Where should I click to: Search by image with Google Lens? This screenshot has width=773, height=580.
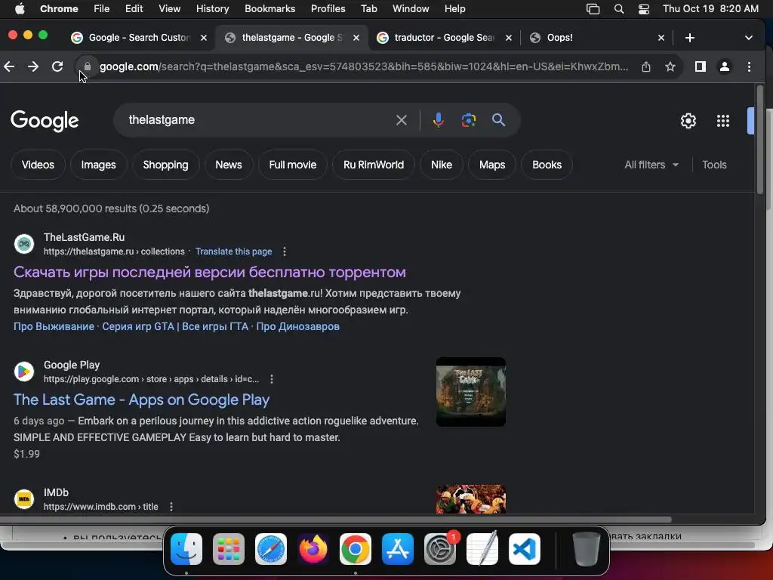468,120
